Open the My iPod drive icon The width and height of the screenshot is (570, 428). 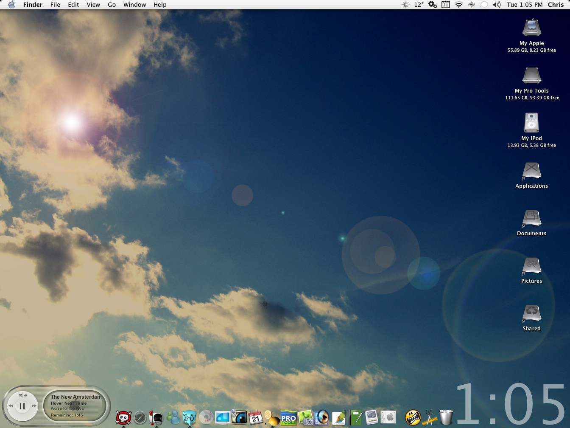click(531, 123)
